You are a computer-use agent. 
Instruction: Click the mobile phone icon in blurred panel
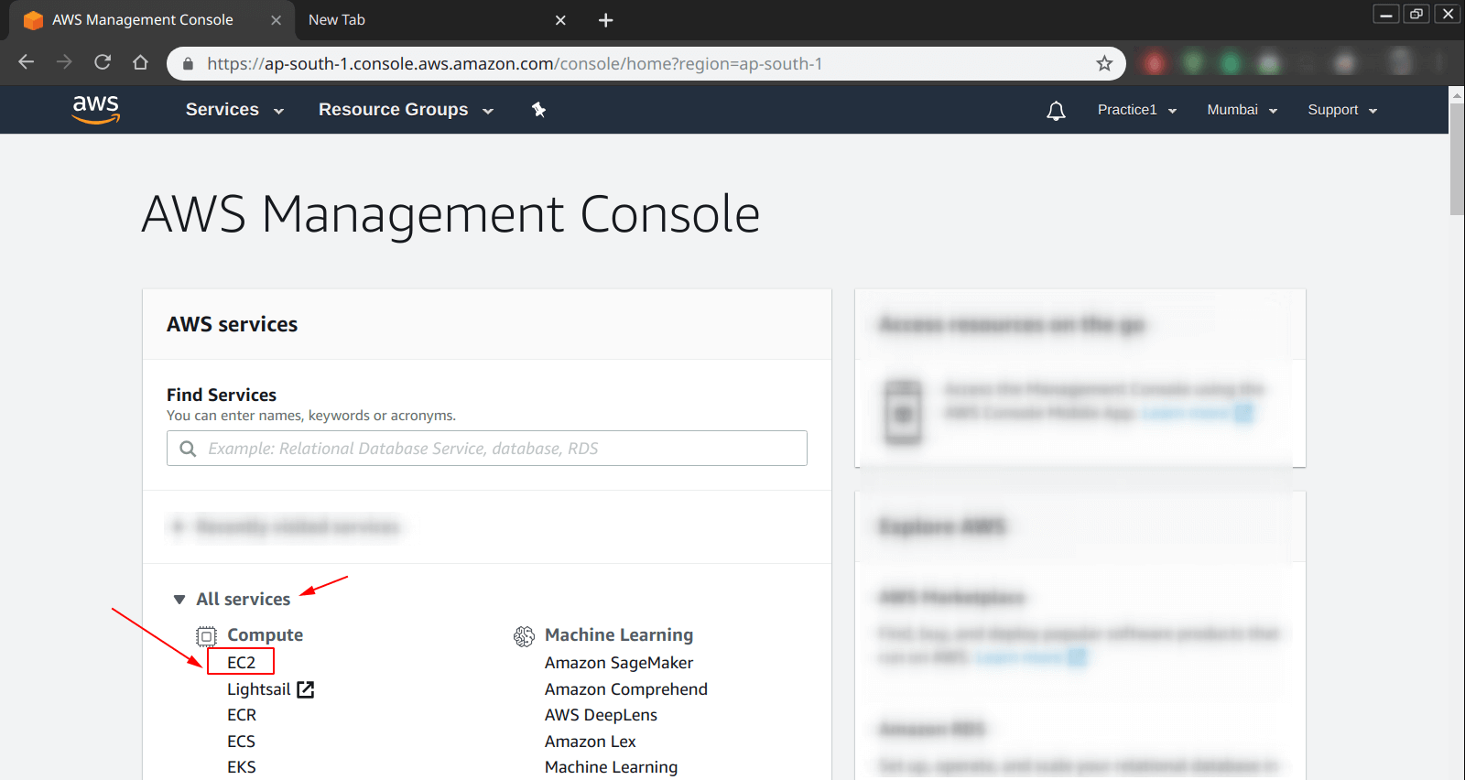904,412
